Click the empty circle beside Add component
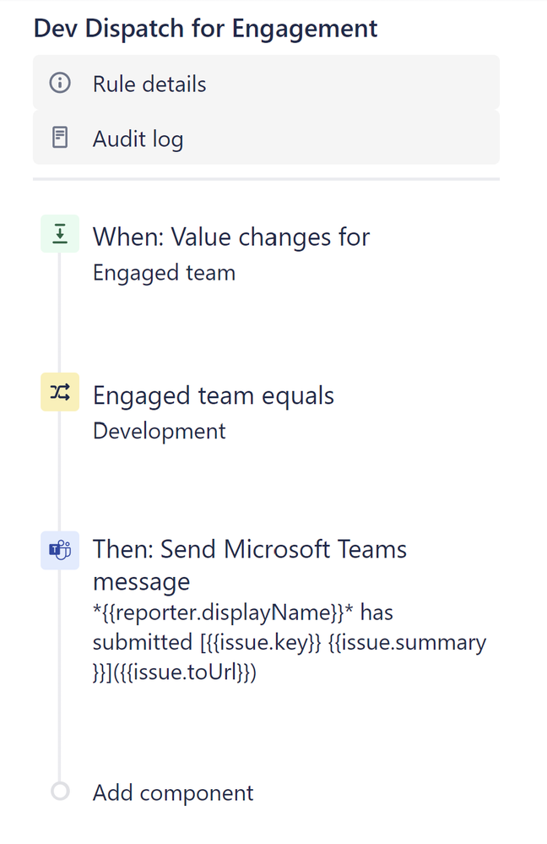 [x=59, y=790]
